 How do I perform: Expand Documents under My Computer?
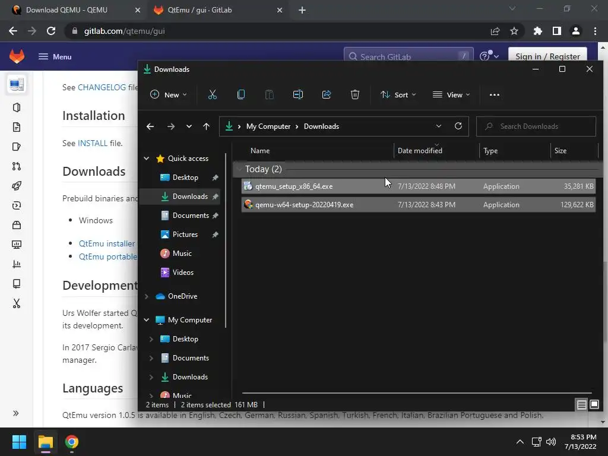151,358
